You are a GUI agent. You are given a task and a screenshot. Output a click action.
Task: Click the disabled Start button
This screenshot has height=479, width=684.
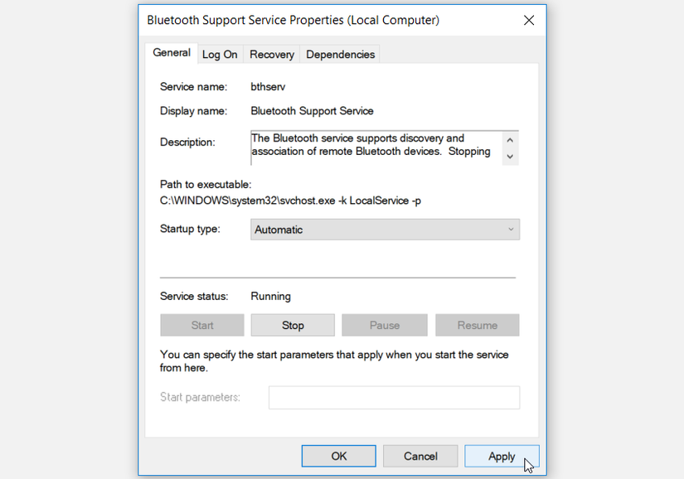(202, 325)
